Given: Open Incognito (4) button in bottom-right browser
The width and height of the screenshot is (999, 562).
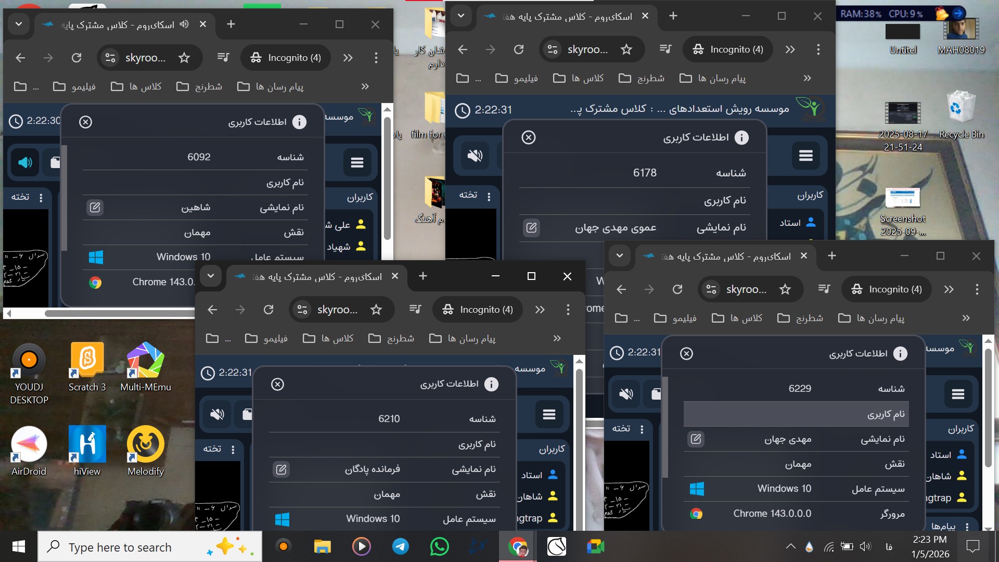Looking at the screenshot, I should [887, 290].
